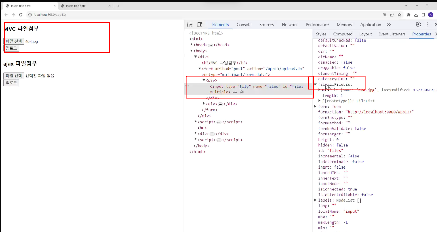Click ajax section 파일 선택 button

(14, 76)
